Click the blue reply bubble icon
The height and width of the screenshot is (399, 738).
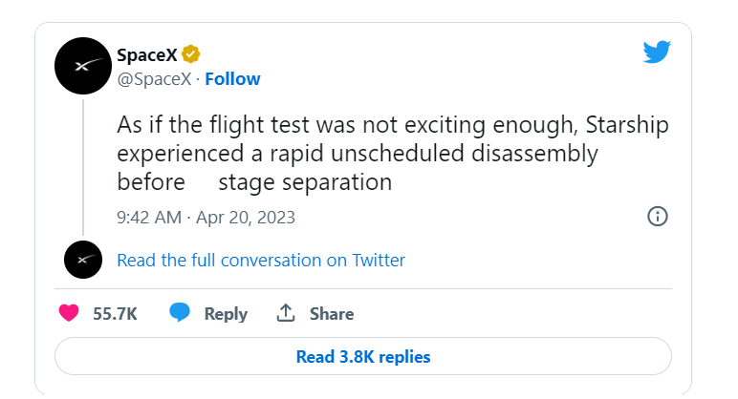tap(180, 313)
